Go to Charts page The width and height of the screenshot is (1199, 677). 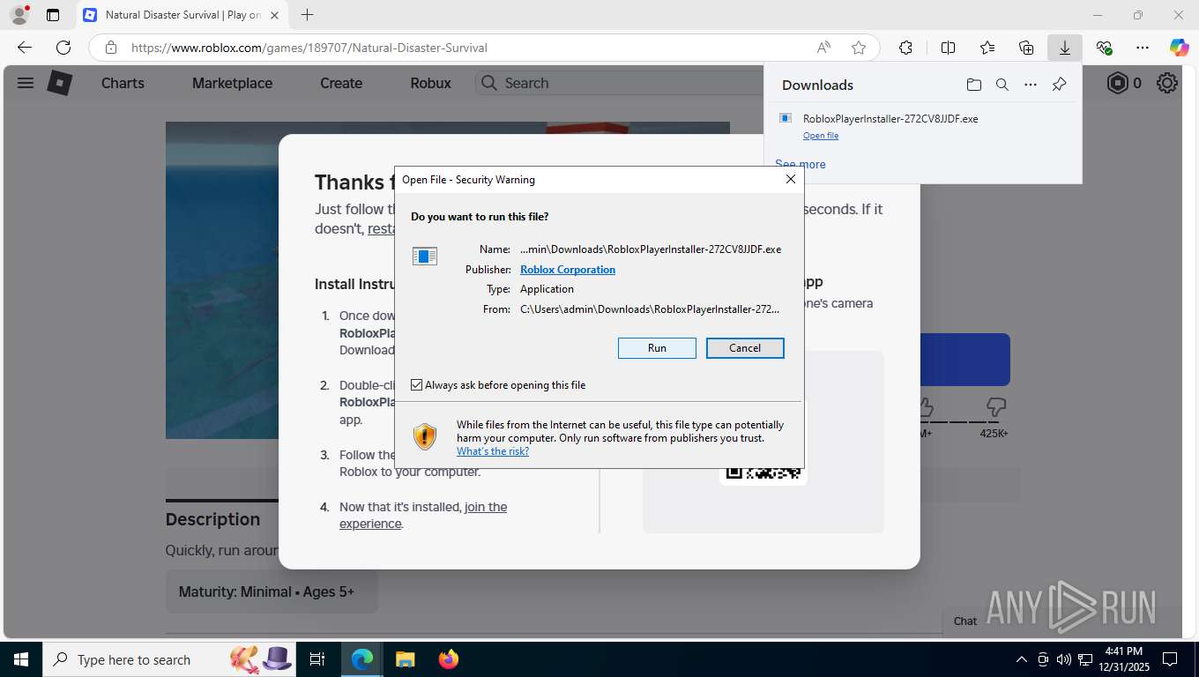pyautogui.click(x=123, y=83)
